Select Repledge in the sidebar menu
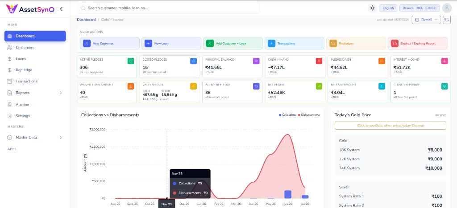The width and height of the screenshot is (457, 208). pyautogui.click(x=35, y=70)
